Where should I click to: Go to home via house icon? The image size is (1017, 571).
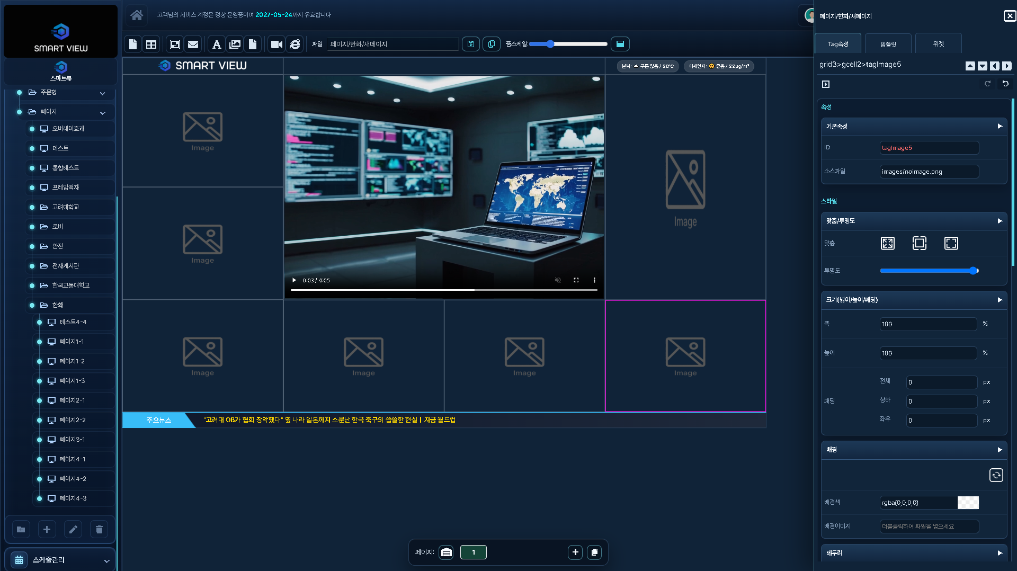(x=137, y=15)
